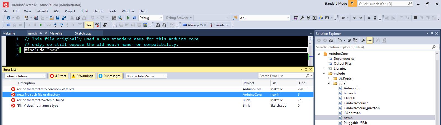Viewport: 441px width, 125px height.
Task: Toggle the 0 Messages filter
Action: pyautogui.click(x=109, y=76)
